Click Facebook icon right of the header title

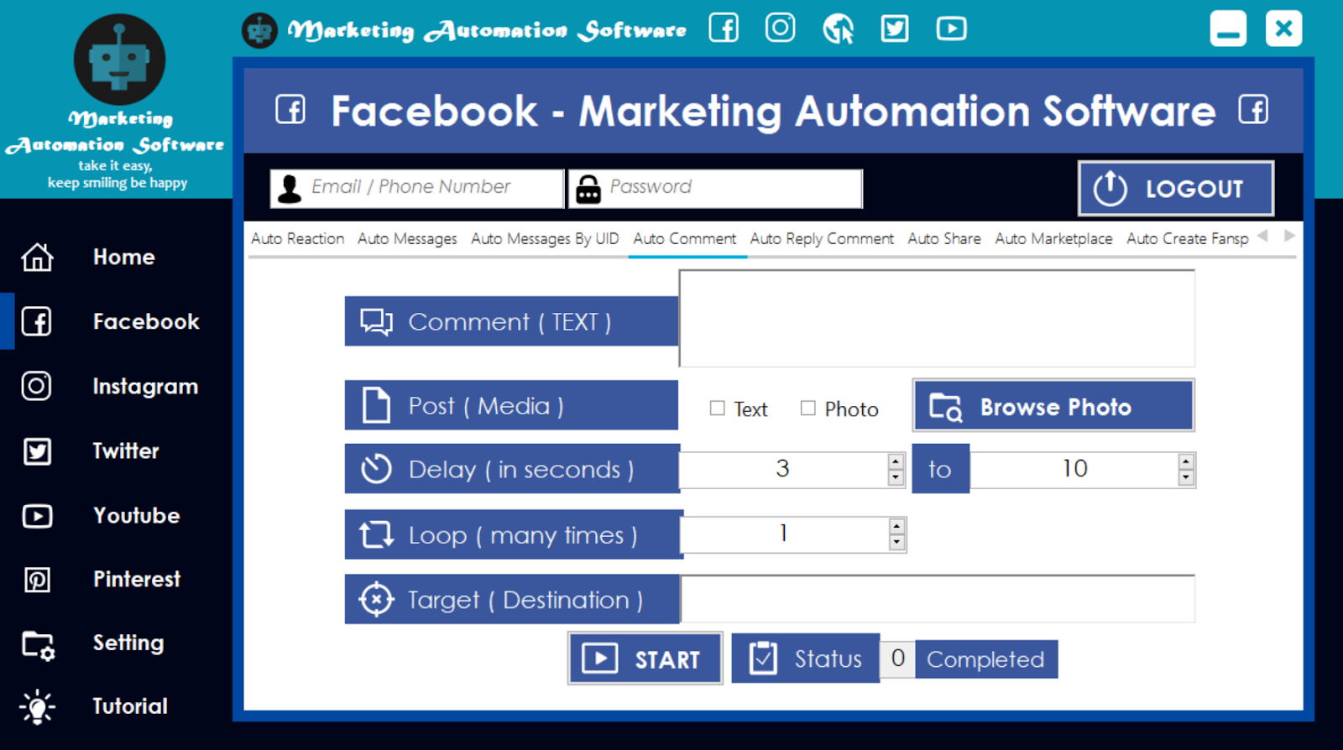[1253, 110]
